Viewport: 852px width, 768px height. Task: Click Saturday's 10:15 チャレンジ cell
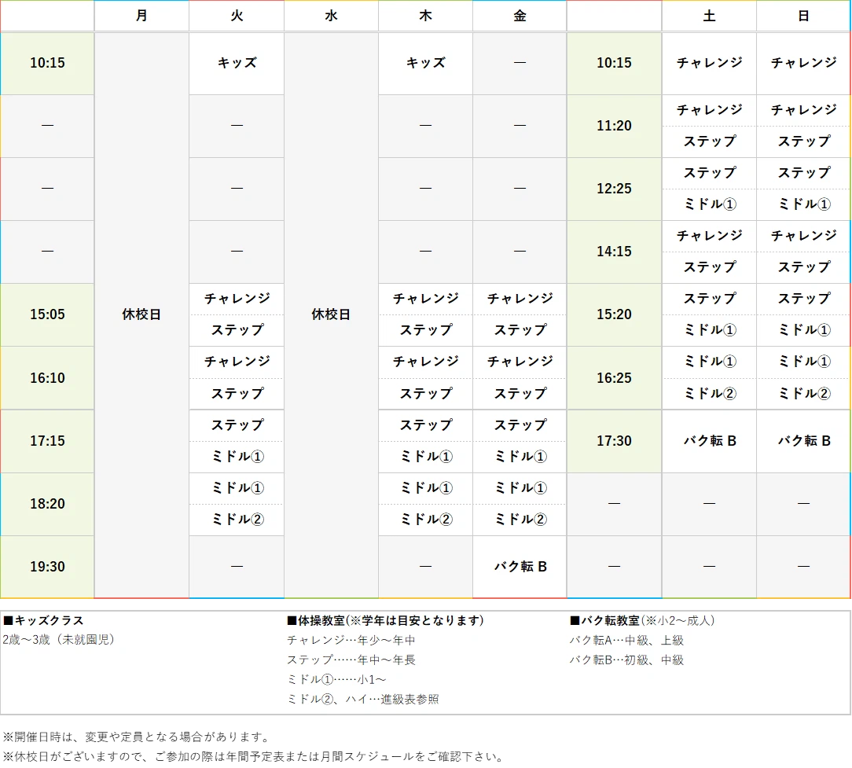pyautogui.click(x=708, y=63)
